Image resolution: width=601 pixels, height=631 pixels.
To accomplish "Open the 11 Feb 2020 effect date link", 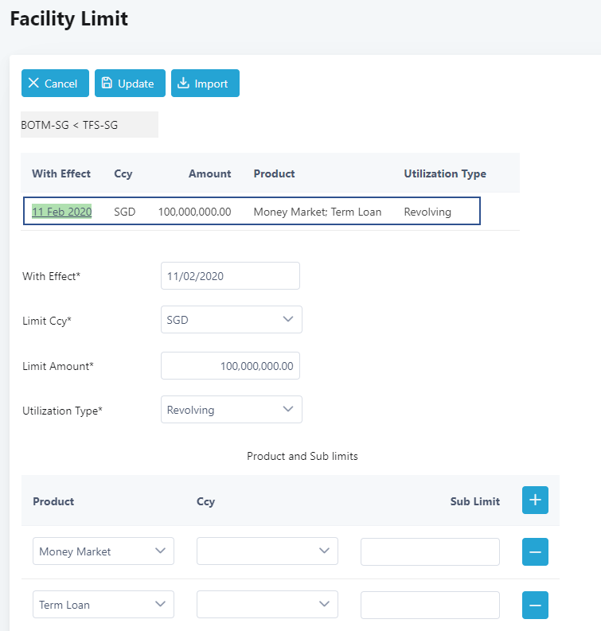I will click(61, 212).
